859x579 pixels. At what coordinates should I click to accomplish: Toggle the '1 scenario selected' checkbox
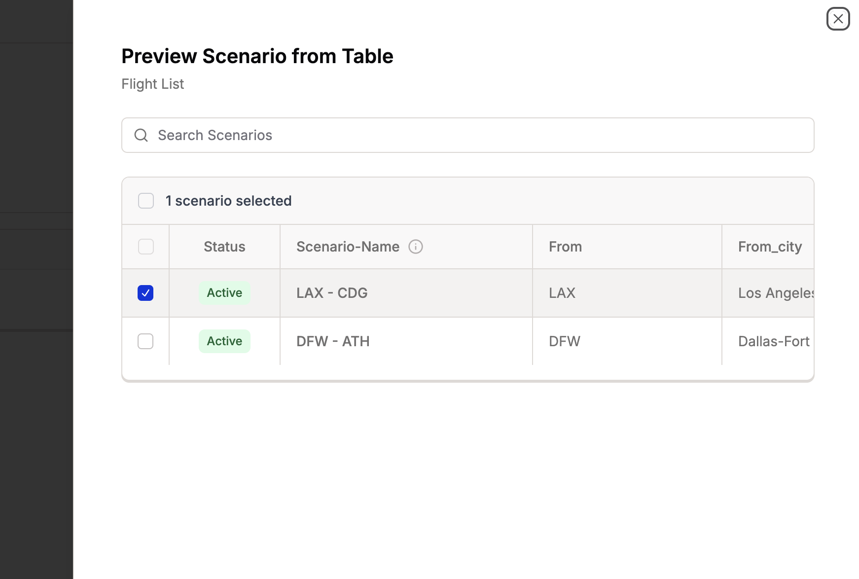pyautogui.click(x=146, y=201)
